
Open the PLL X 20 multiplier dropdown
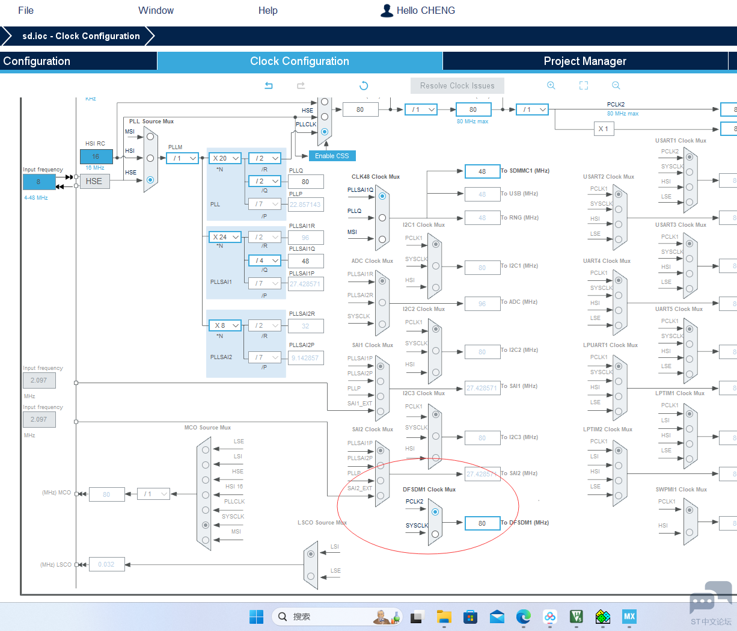225,158
